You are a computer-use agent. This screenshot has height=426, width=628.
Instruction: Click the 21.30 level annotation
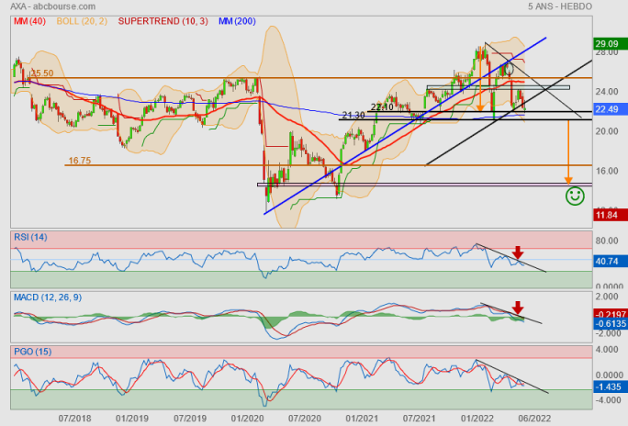click(353, 116)
